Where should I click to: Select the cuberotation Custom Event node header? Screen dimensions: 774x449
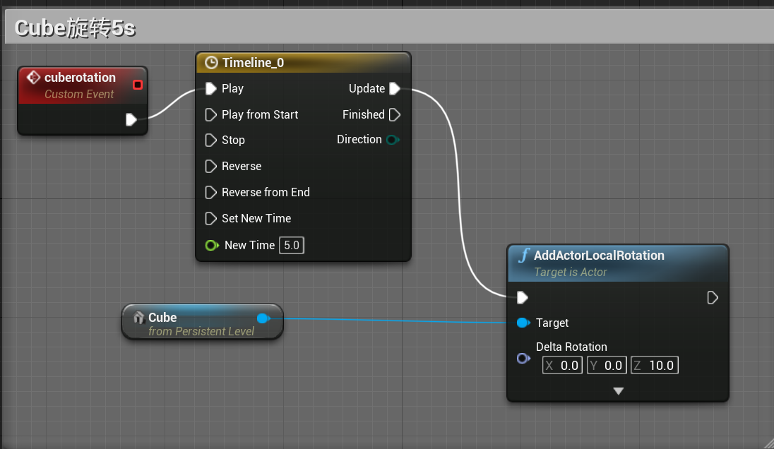[x=83, y=85]
